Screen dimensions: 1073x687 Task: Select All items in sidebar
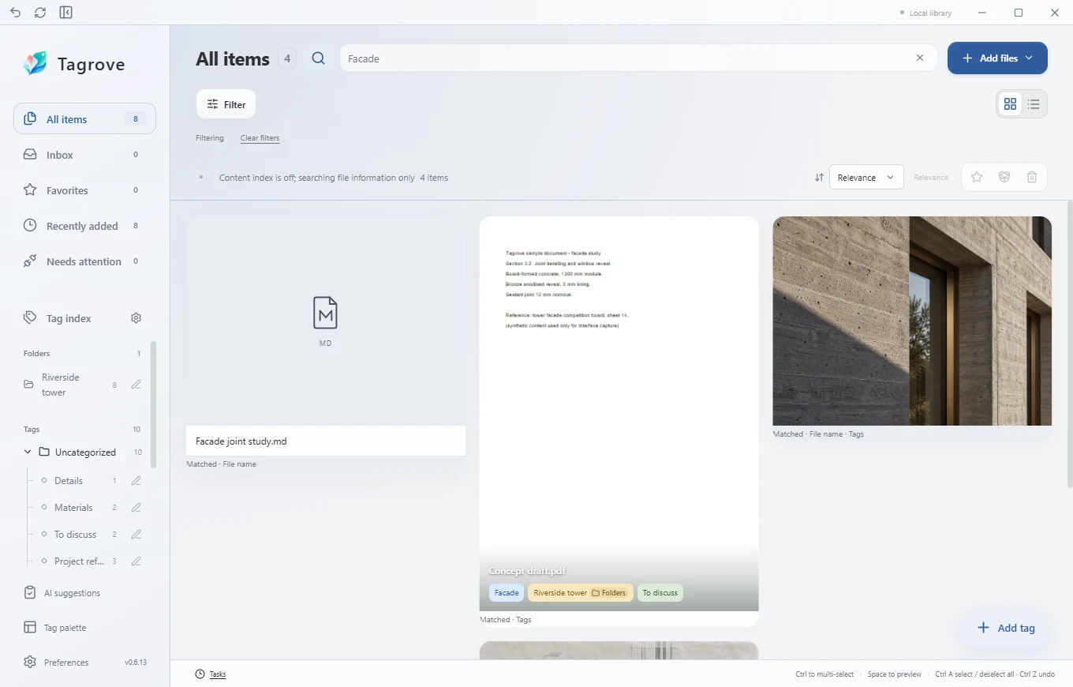(x=84, y=119)
